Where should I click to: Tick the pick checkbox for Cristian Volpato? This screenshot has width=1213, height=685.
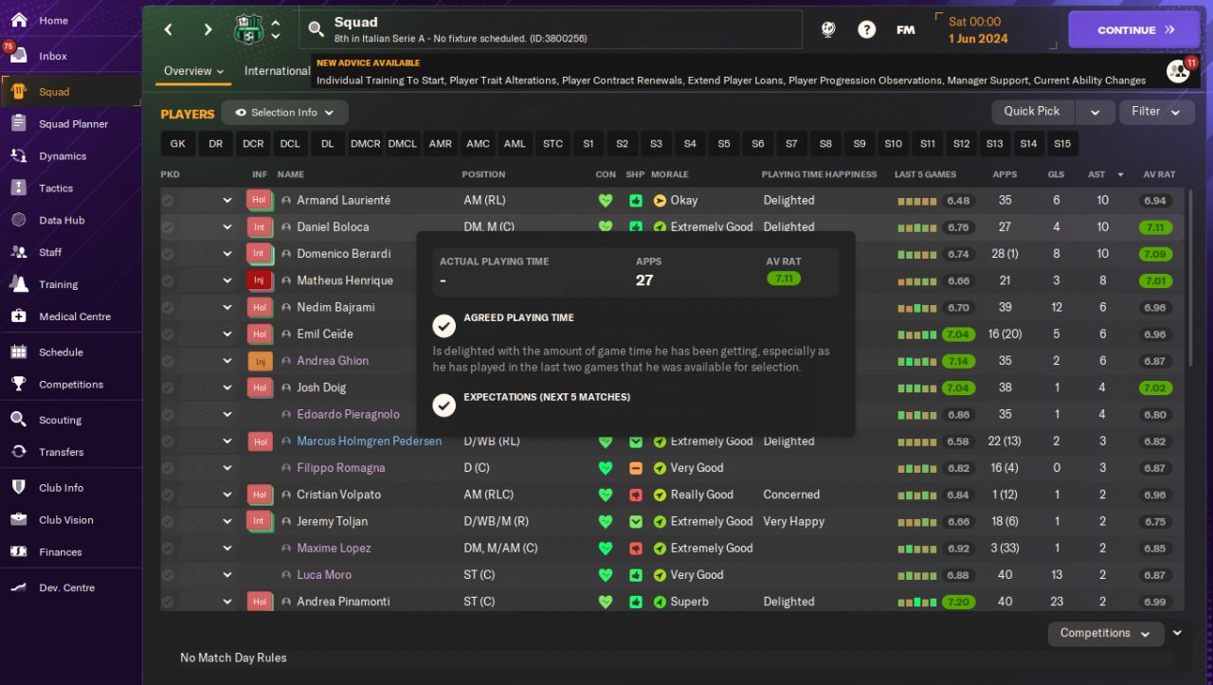[x=168, y=495]
